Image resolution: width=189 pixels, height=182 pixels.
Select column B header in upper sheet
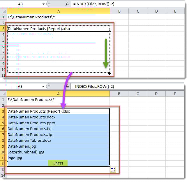pyautogui.click(x=119, y=11)
